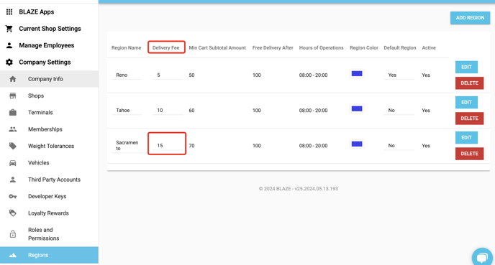
Task: Click the shopping cart icon for Current Shop Settings
Action: pos(9,29)
